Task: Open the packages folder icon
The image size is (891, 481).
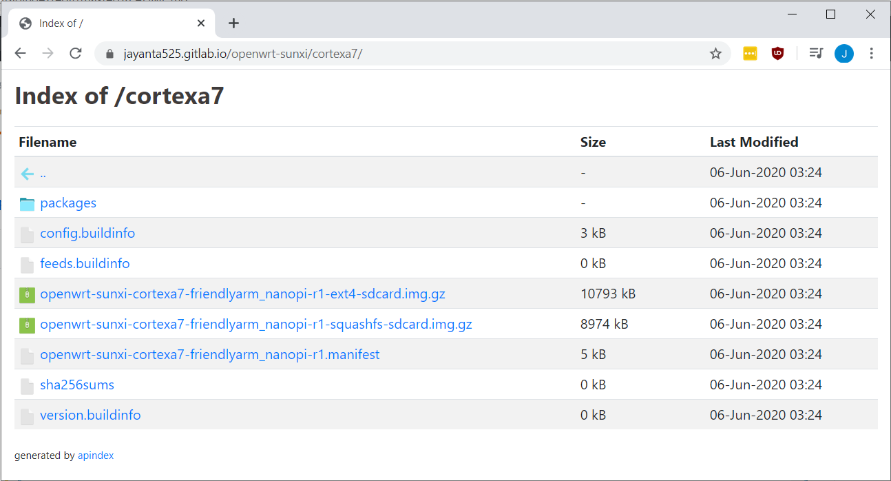Action: coord(27,203)
